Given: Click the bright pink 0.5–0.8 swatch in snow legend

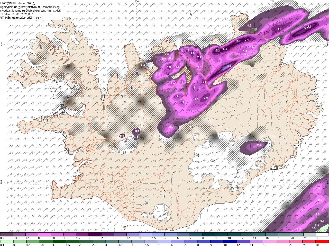Looking at the screenshot, I should (44, 234).
